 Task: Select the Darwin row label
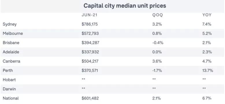[x=9, y=89]
